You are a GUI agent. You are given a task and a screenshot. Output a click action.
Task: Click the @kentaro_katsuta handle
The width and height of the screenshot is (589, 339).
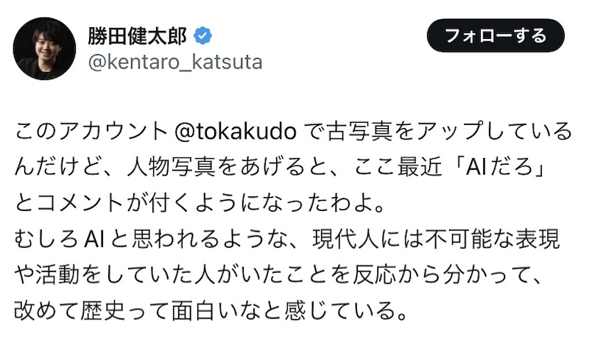tap(174, 62)
